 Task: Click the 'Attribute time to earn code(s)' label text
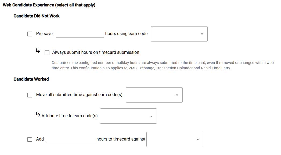[70, 116]
